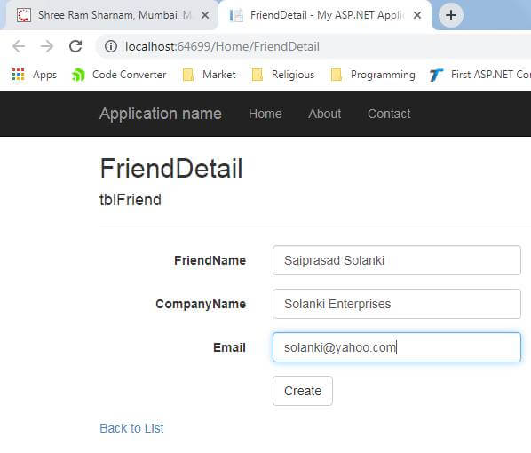Open the First ASP.NET bookmark
Image resolution: width=531 pixels, height=453 pixels.
pos(479,75)
